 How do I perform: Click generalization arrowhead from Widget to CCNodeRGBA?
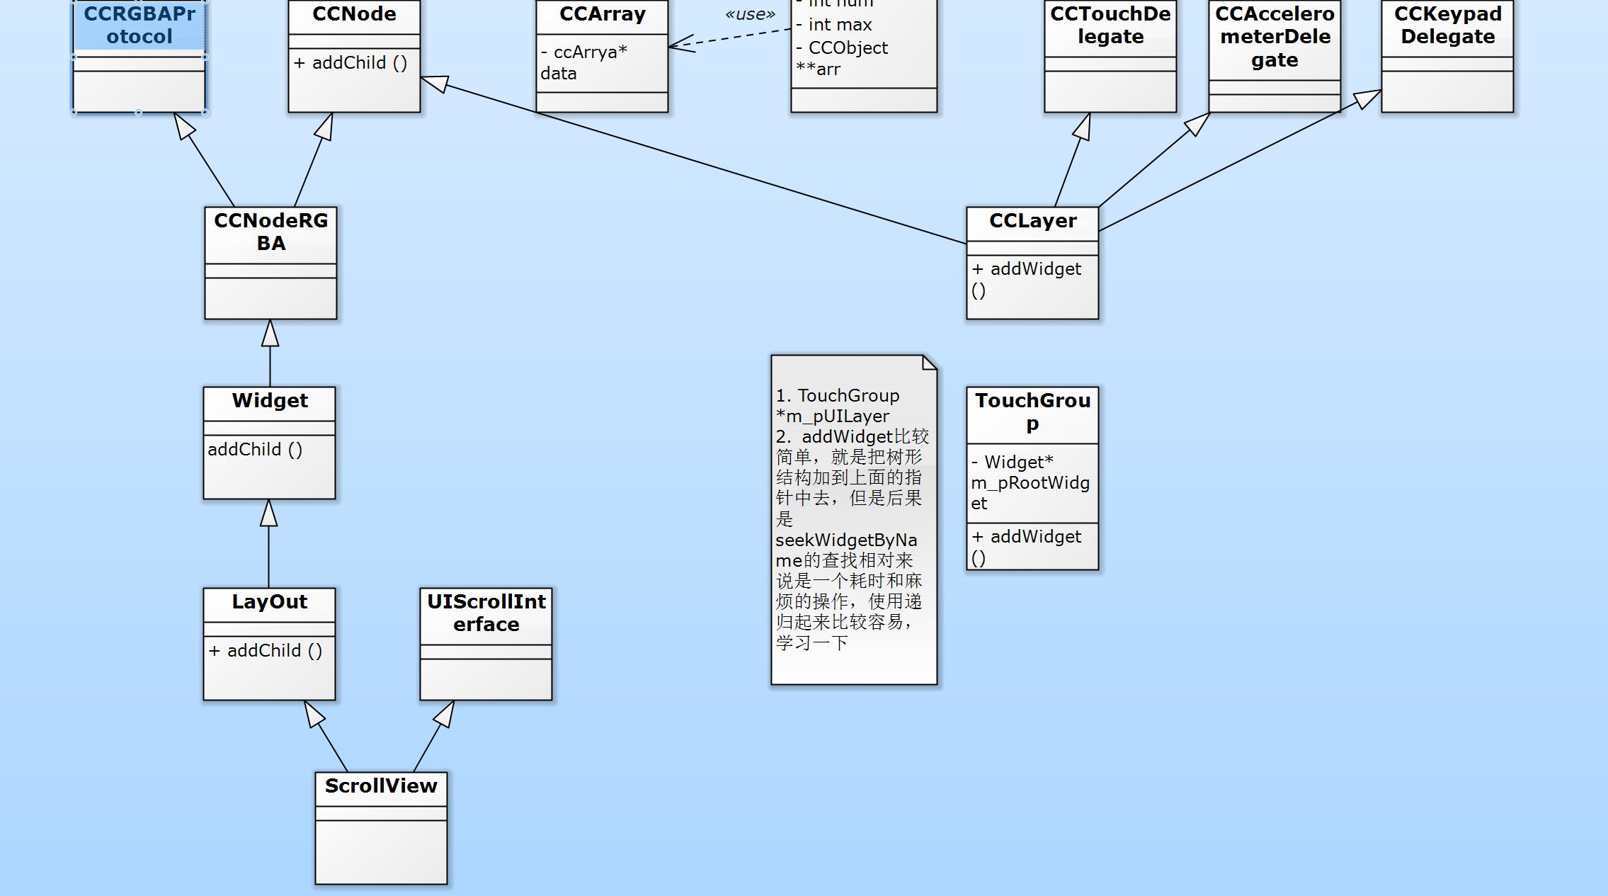coord(270,333)
